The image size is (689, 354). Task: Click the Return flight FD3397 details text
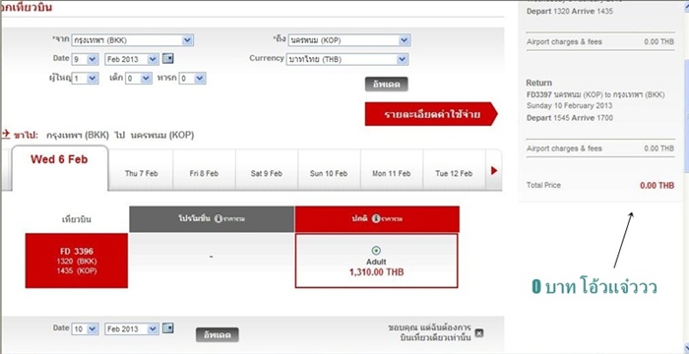tap(595, 94)
